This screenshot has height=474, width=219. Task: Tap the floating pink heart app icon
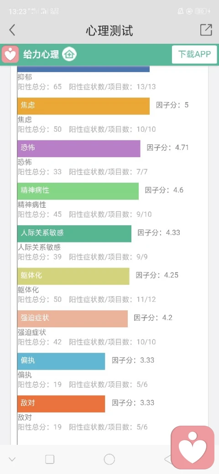(x=193, y=448)
